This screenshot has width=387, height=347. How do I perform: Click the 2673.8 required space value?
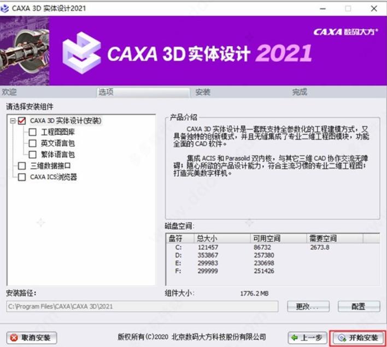(320, 247)
